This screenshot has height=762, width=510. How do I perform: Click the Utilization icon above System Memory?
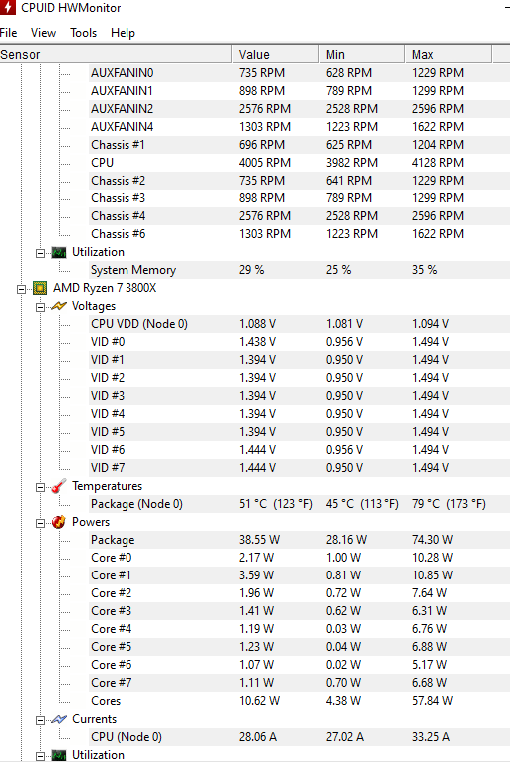[59, 252]
